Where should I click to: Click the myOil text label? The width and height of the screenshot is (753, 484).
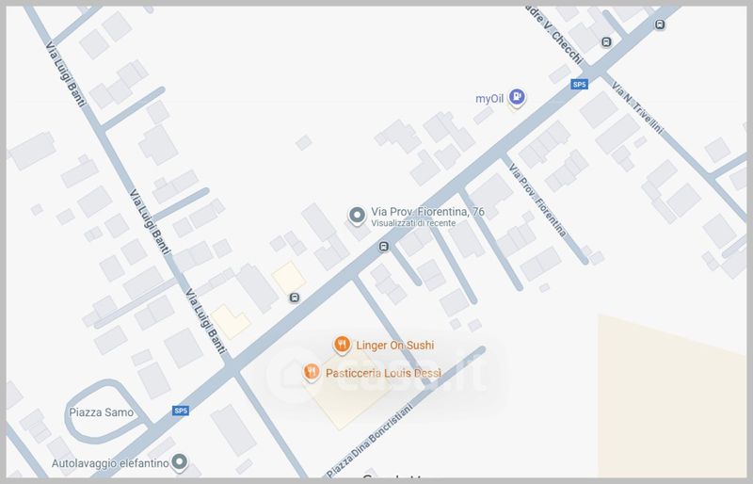coord(489,99)
